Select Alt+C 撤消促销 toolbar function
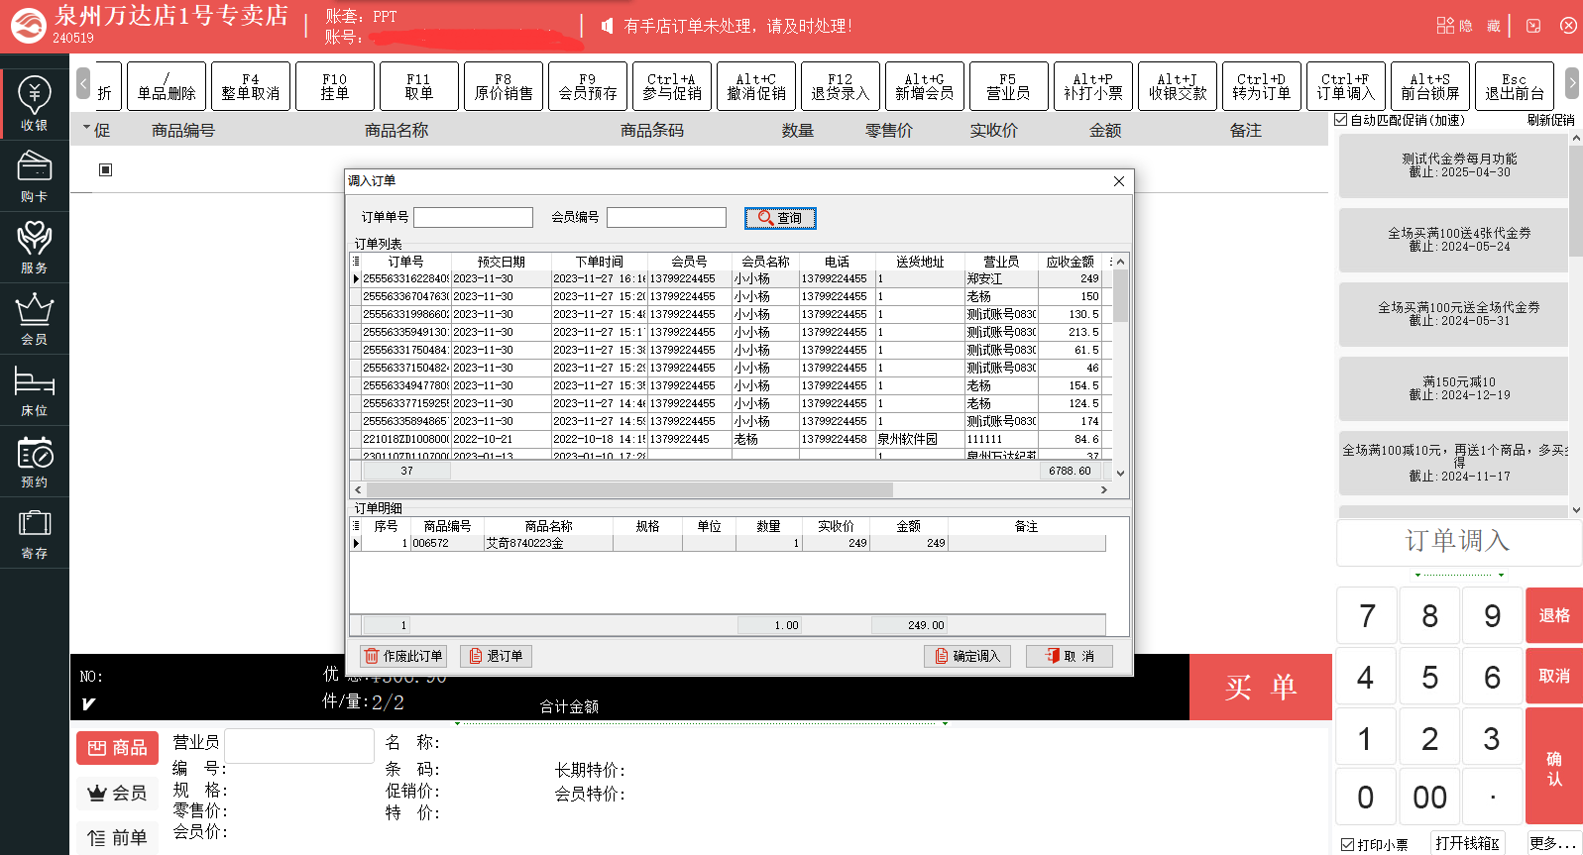The image size is (1583, 855). pos(756,85)
